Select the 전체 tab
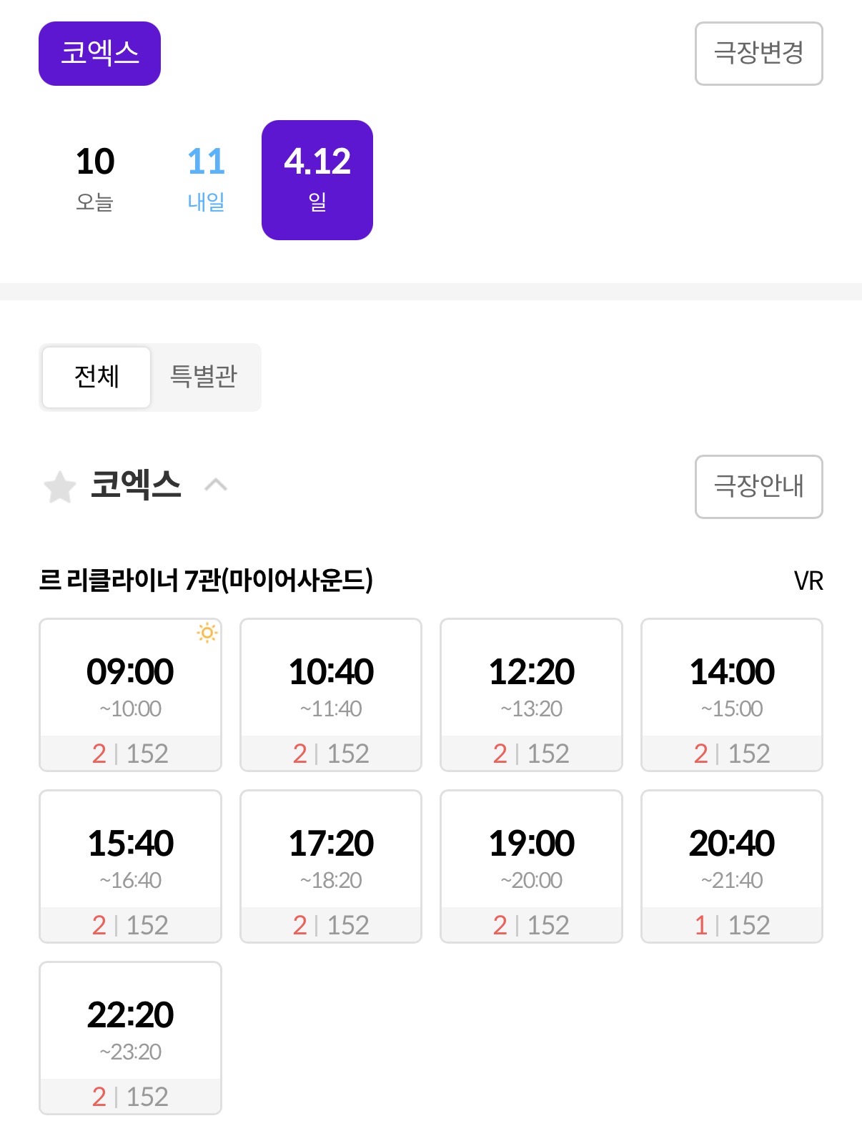 coord(97,377)
